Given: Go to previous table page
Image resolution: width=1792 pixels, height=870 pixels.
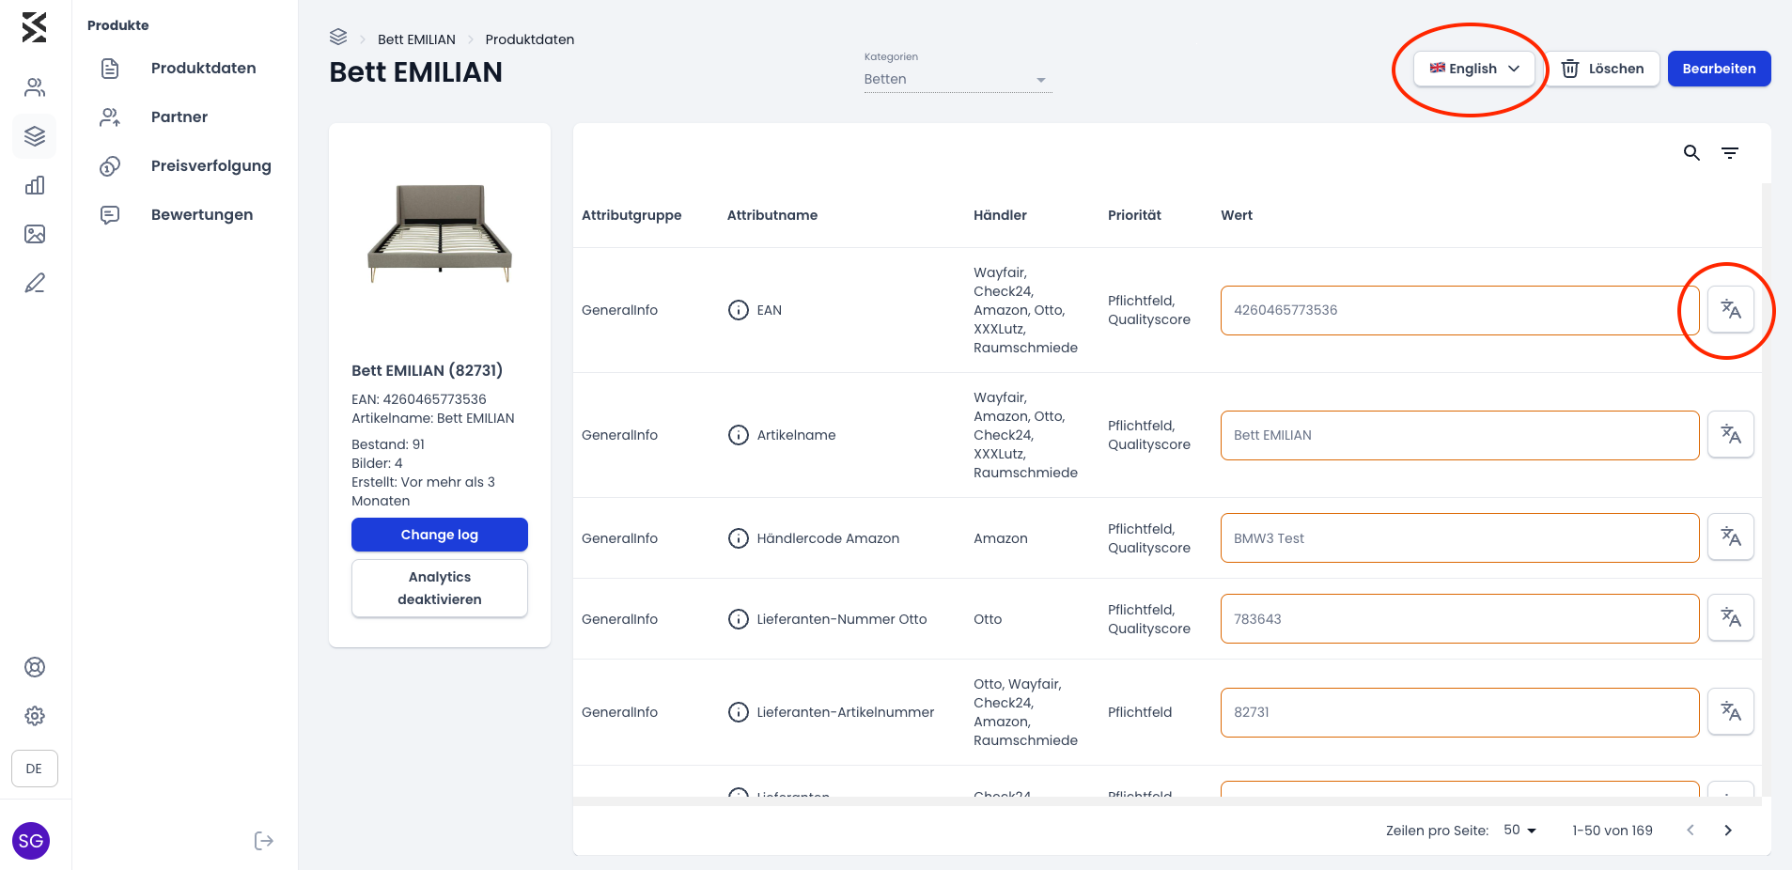Looking at the screenshot, I should point(1691,831).
